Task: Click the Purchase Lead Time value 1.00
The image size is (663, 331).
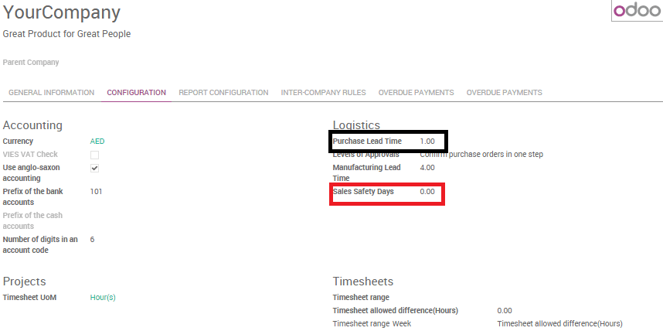Action: (x=427, y=142)
